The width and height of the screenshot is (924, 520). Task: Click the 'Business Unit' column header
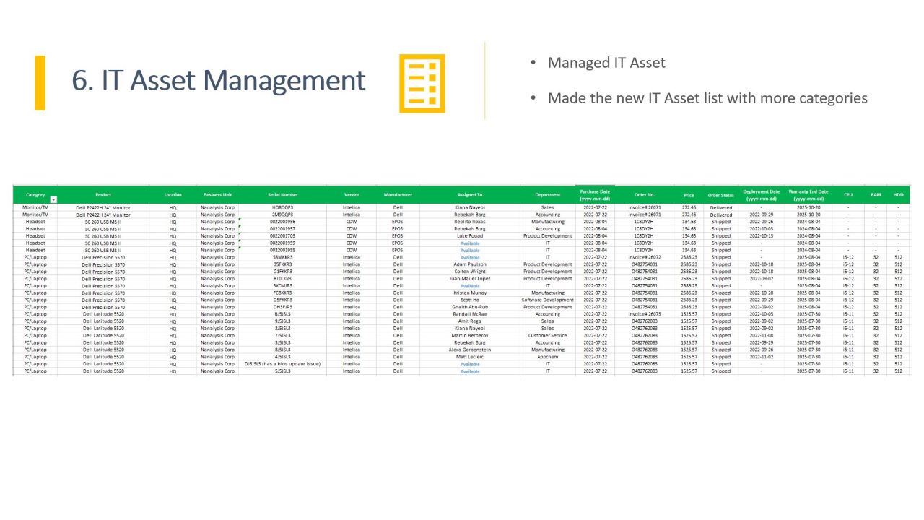(217, 195)
